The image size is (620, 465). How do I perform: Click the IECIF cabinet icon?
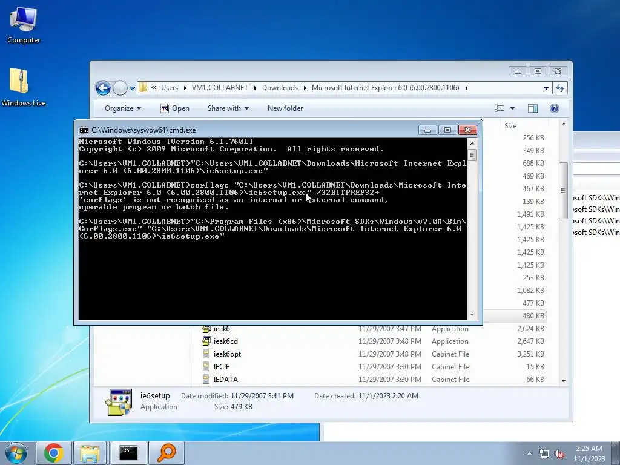coord(206,366)
